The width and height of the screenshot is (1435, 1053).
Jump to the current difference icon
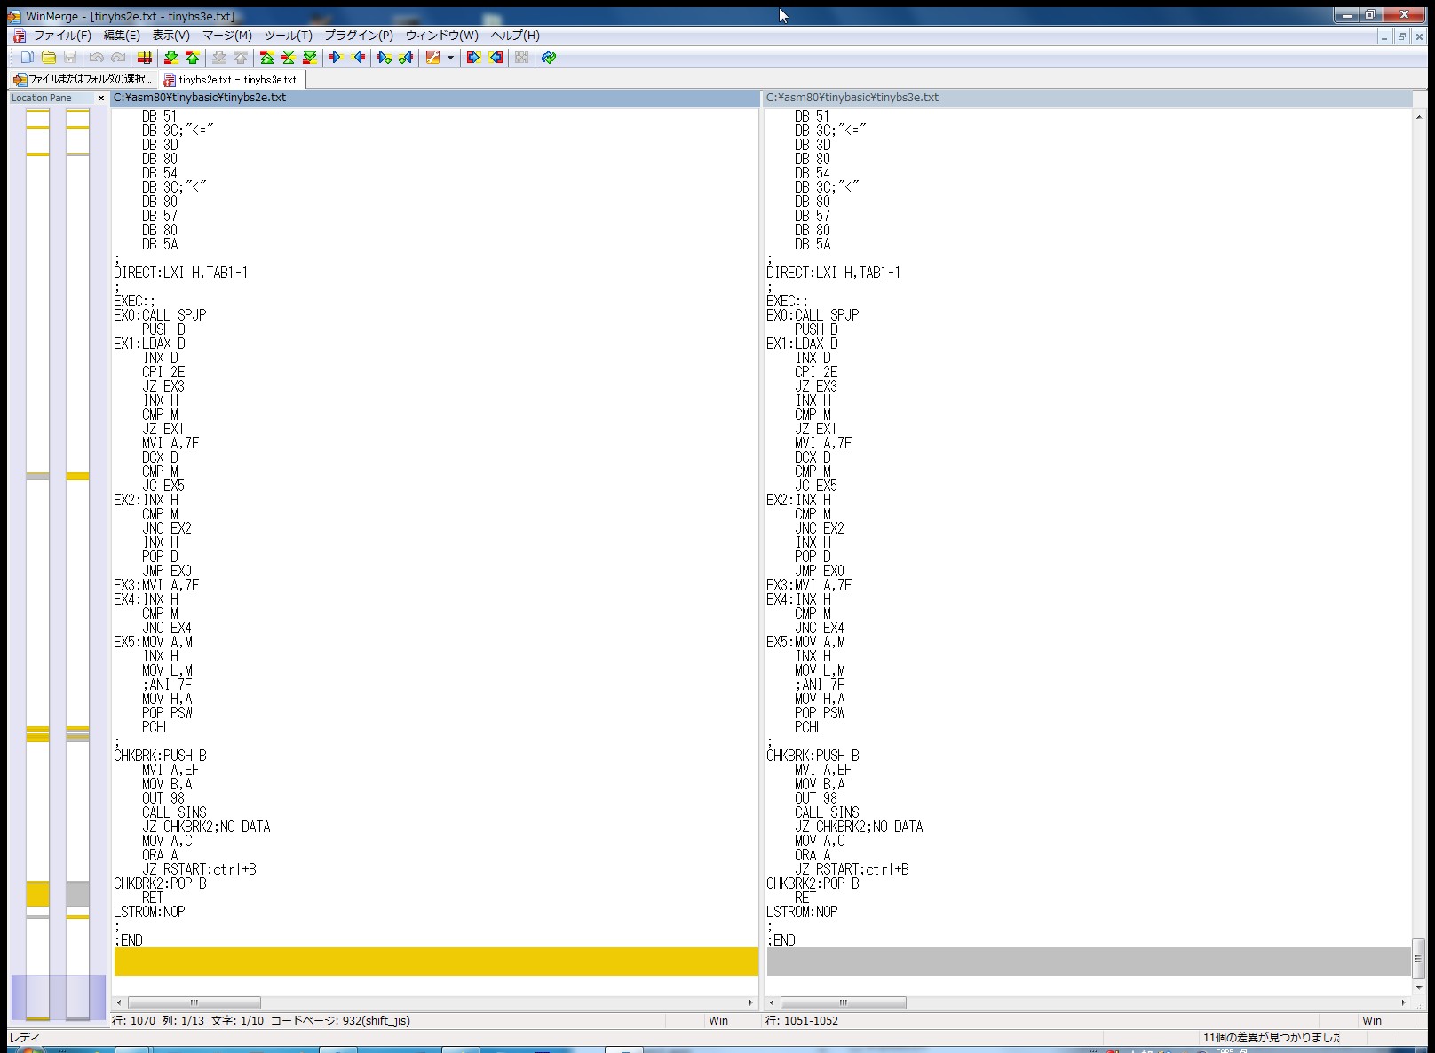(289, 58)
